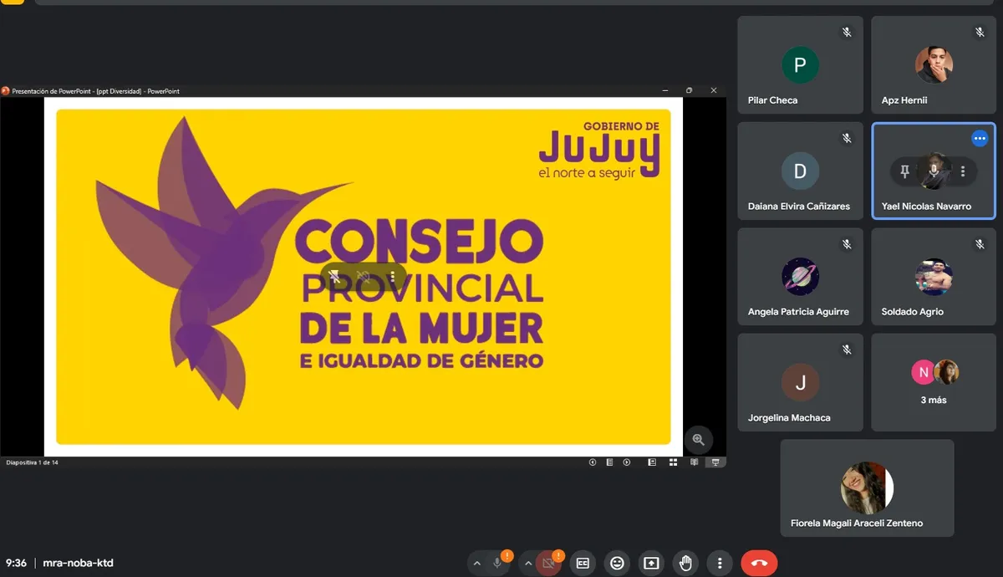The height and width of the screenshot is (577, 1003).
Task: Click the Present now screen share icon
Action: click(x=651, y=563)
